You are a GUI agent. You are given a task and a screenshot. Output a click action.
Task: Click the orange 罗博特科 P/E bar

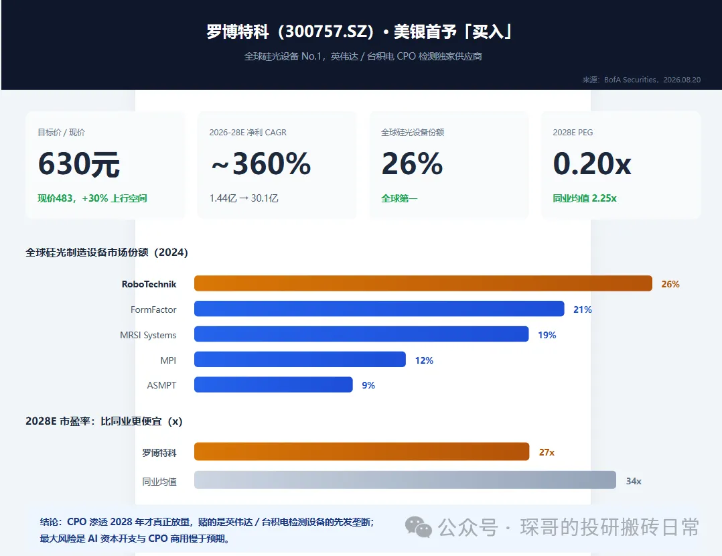[362, 451]
